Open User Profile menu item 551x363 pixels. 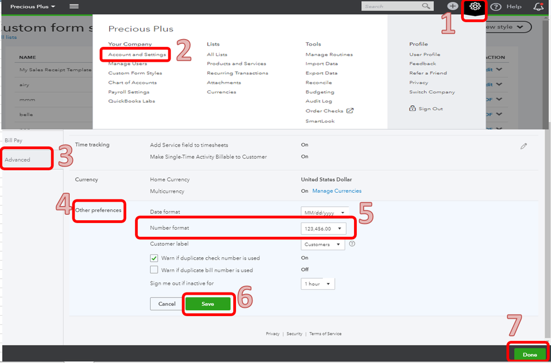[425, 55]
